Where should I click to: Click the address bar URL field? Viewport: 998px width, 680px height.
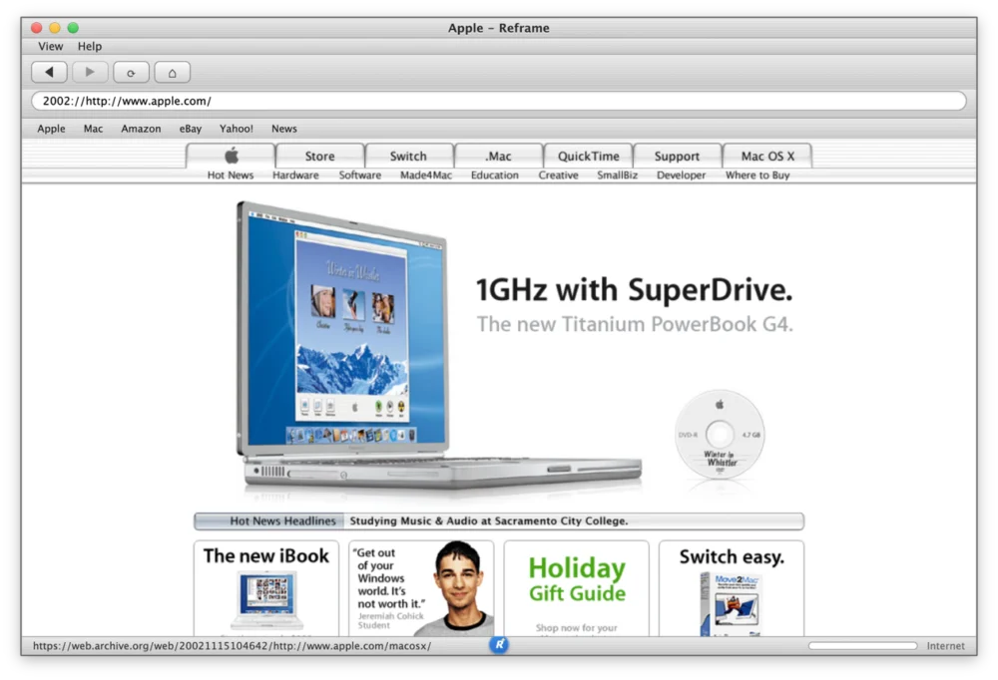point(499,101)
